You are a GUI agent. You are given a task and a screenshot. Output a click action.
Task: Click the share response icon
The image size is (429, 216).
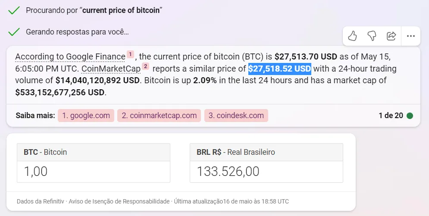[x=391, y=36]
